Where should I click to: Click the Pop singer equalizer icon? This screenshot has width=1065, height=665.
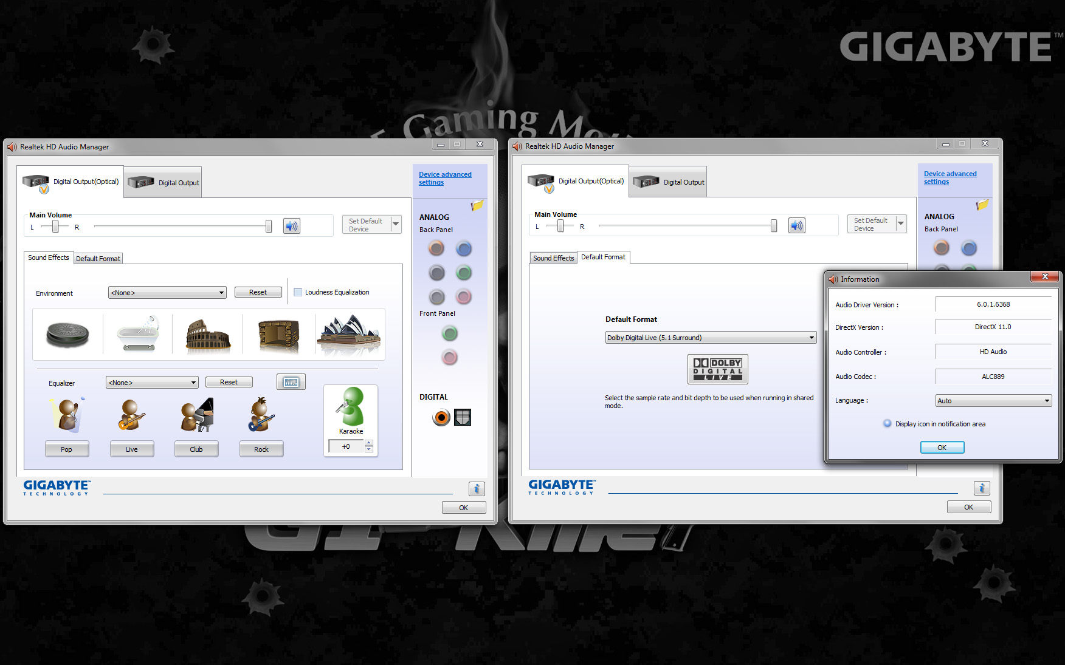point(67,415)
